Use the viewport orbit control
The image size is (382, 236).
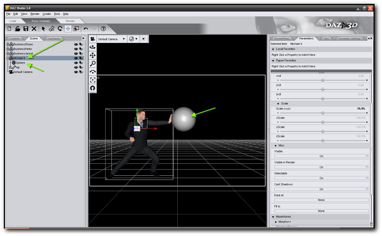click(x=93, y=47)
